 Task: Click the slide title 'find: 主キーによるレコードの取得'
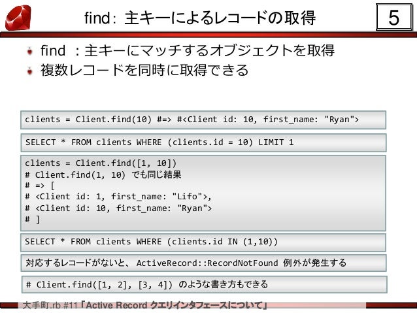click(x=200, y=18)
